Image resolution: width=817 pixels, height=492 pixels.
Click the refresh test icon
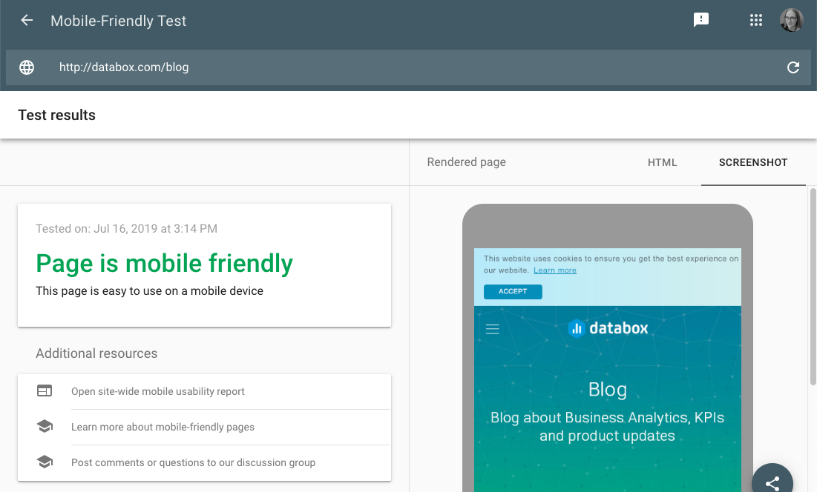(793, 67)
